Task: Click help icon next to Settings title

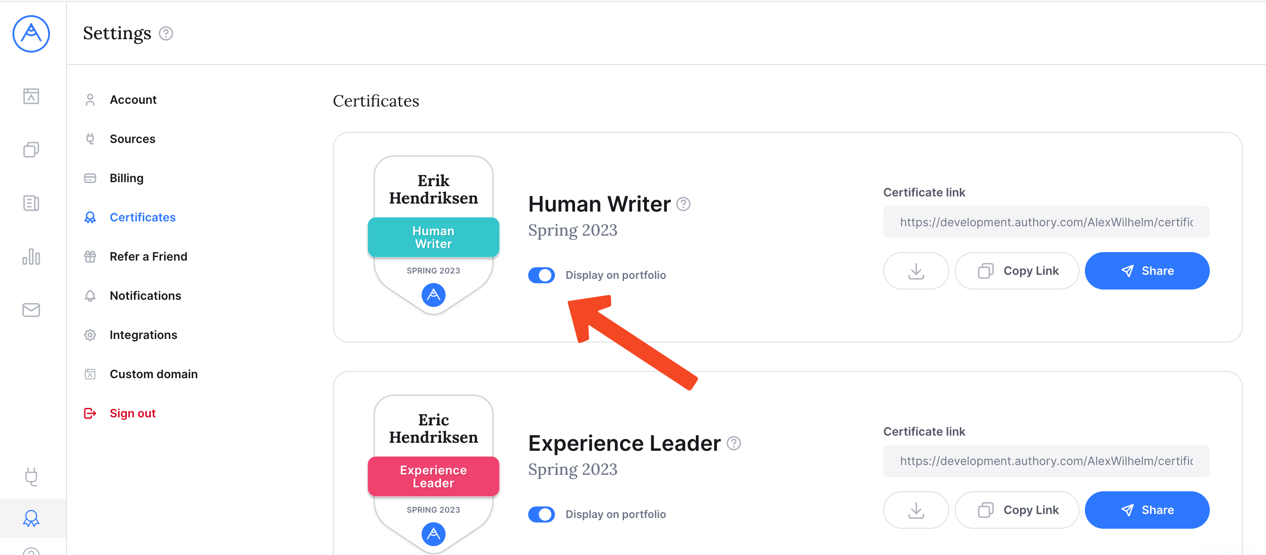Action: [x=166, y=33]
